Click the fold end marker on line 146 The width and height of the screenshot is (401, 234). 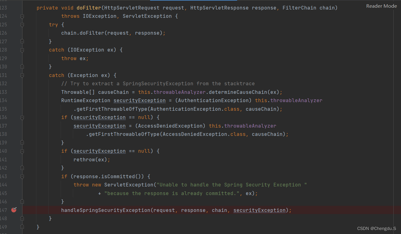(22, 201)
